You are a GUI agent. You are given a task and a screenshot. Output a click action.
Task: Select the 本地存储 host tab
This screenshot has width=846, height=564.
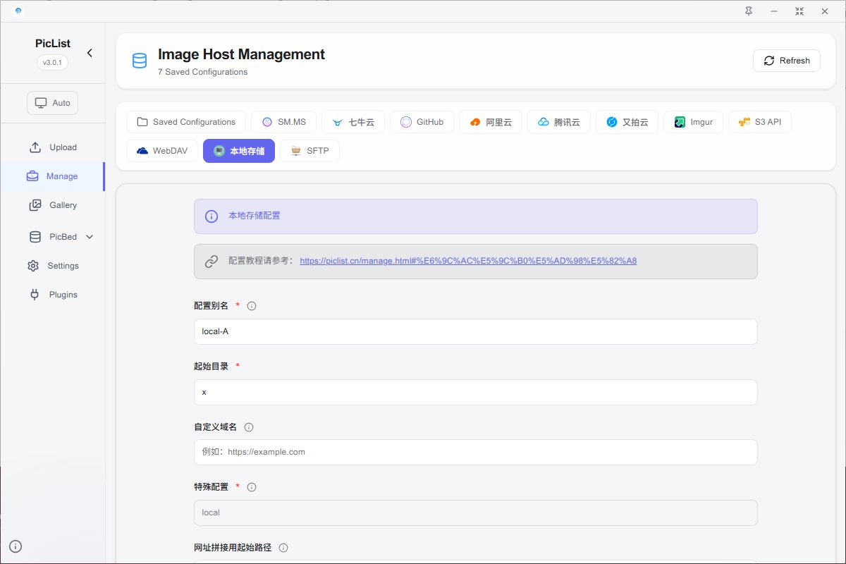pyautogui.click(x=239, y=151)
